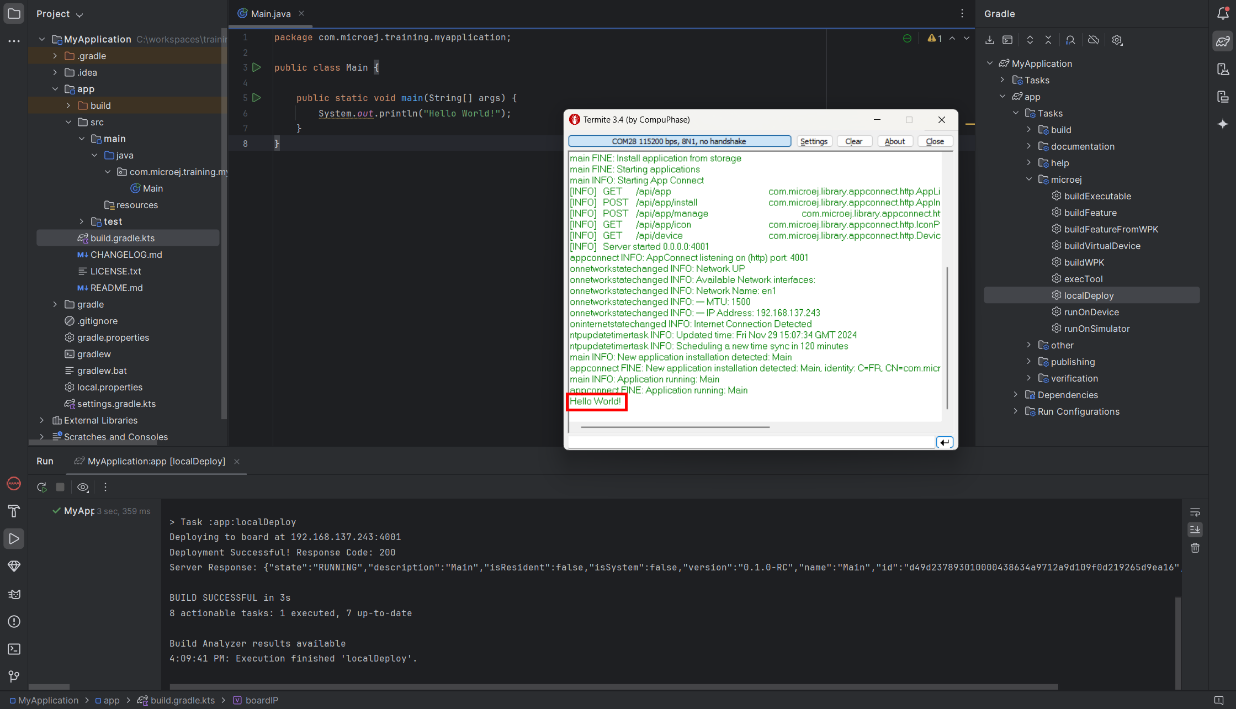Run the main method gutter arrow

click(x=256, y=98)
